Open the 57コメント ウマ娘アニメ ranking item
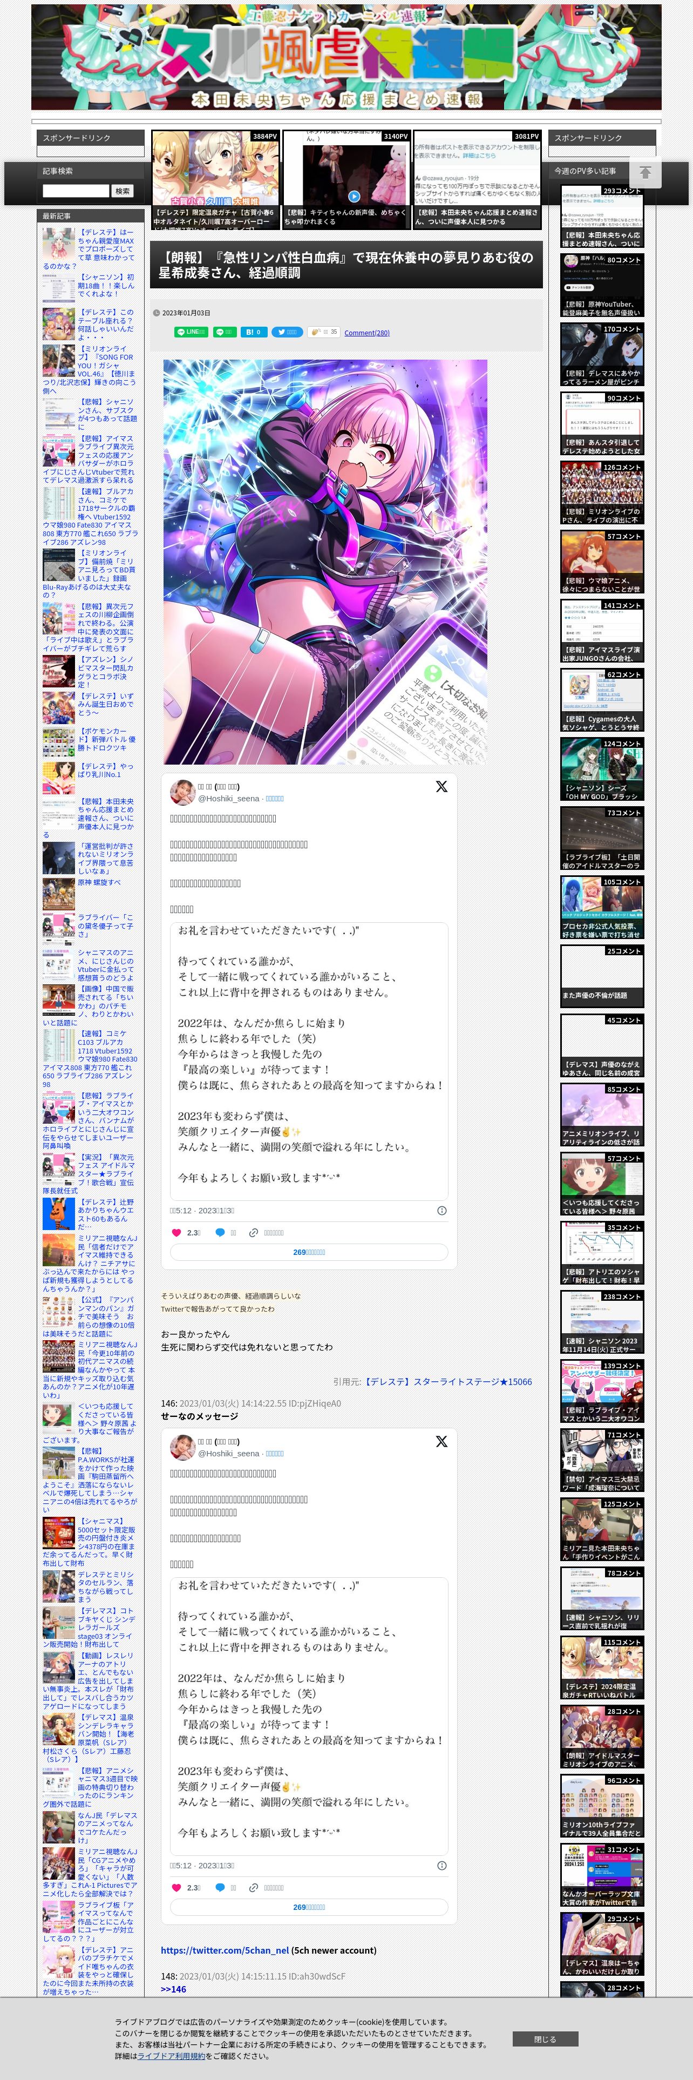The width and height of the screenshot is (693, 2080). click(602, 562)
